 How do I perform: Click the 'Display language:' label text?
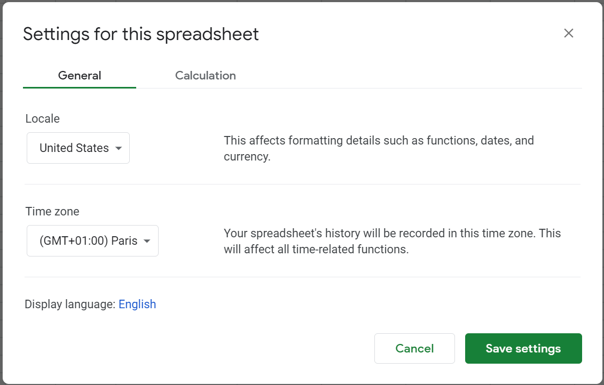pyautogui.click(x=70, y=304)
